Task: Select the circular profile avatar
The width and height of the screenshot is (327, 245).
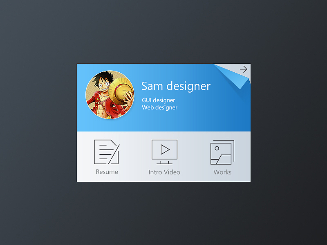Action: [x=110, y=95]
